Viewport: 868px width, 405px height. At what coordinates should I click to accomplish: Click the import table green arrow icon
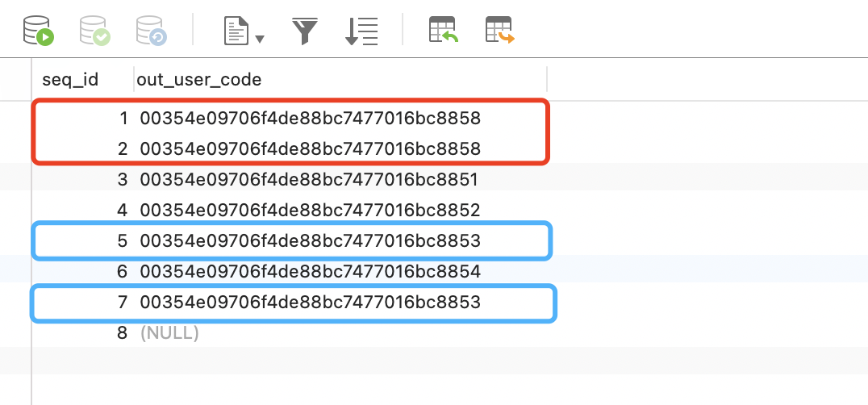tap(443, 31)
